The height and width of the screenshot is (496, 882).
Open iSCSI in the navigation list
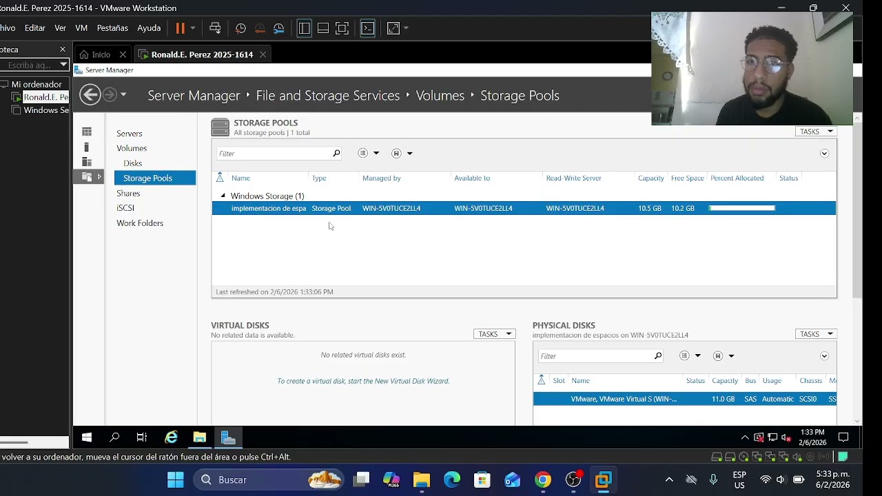pos(125,208)
